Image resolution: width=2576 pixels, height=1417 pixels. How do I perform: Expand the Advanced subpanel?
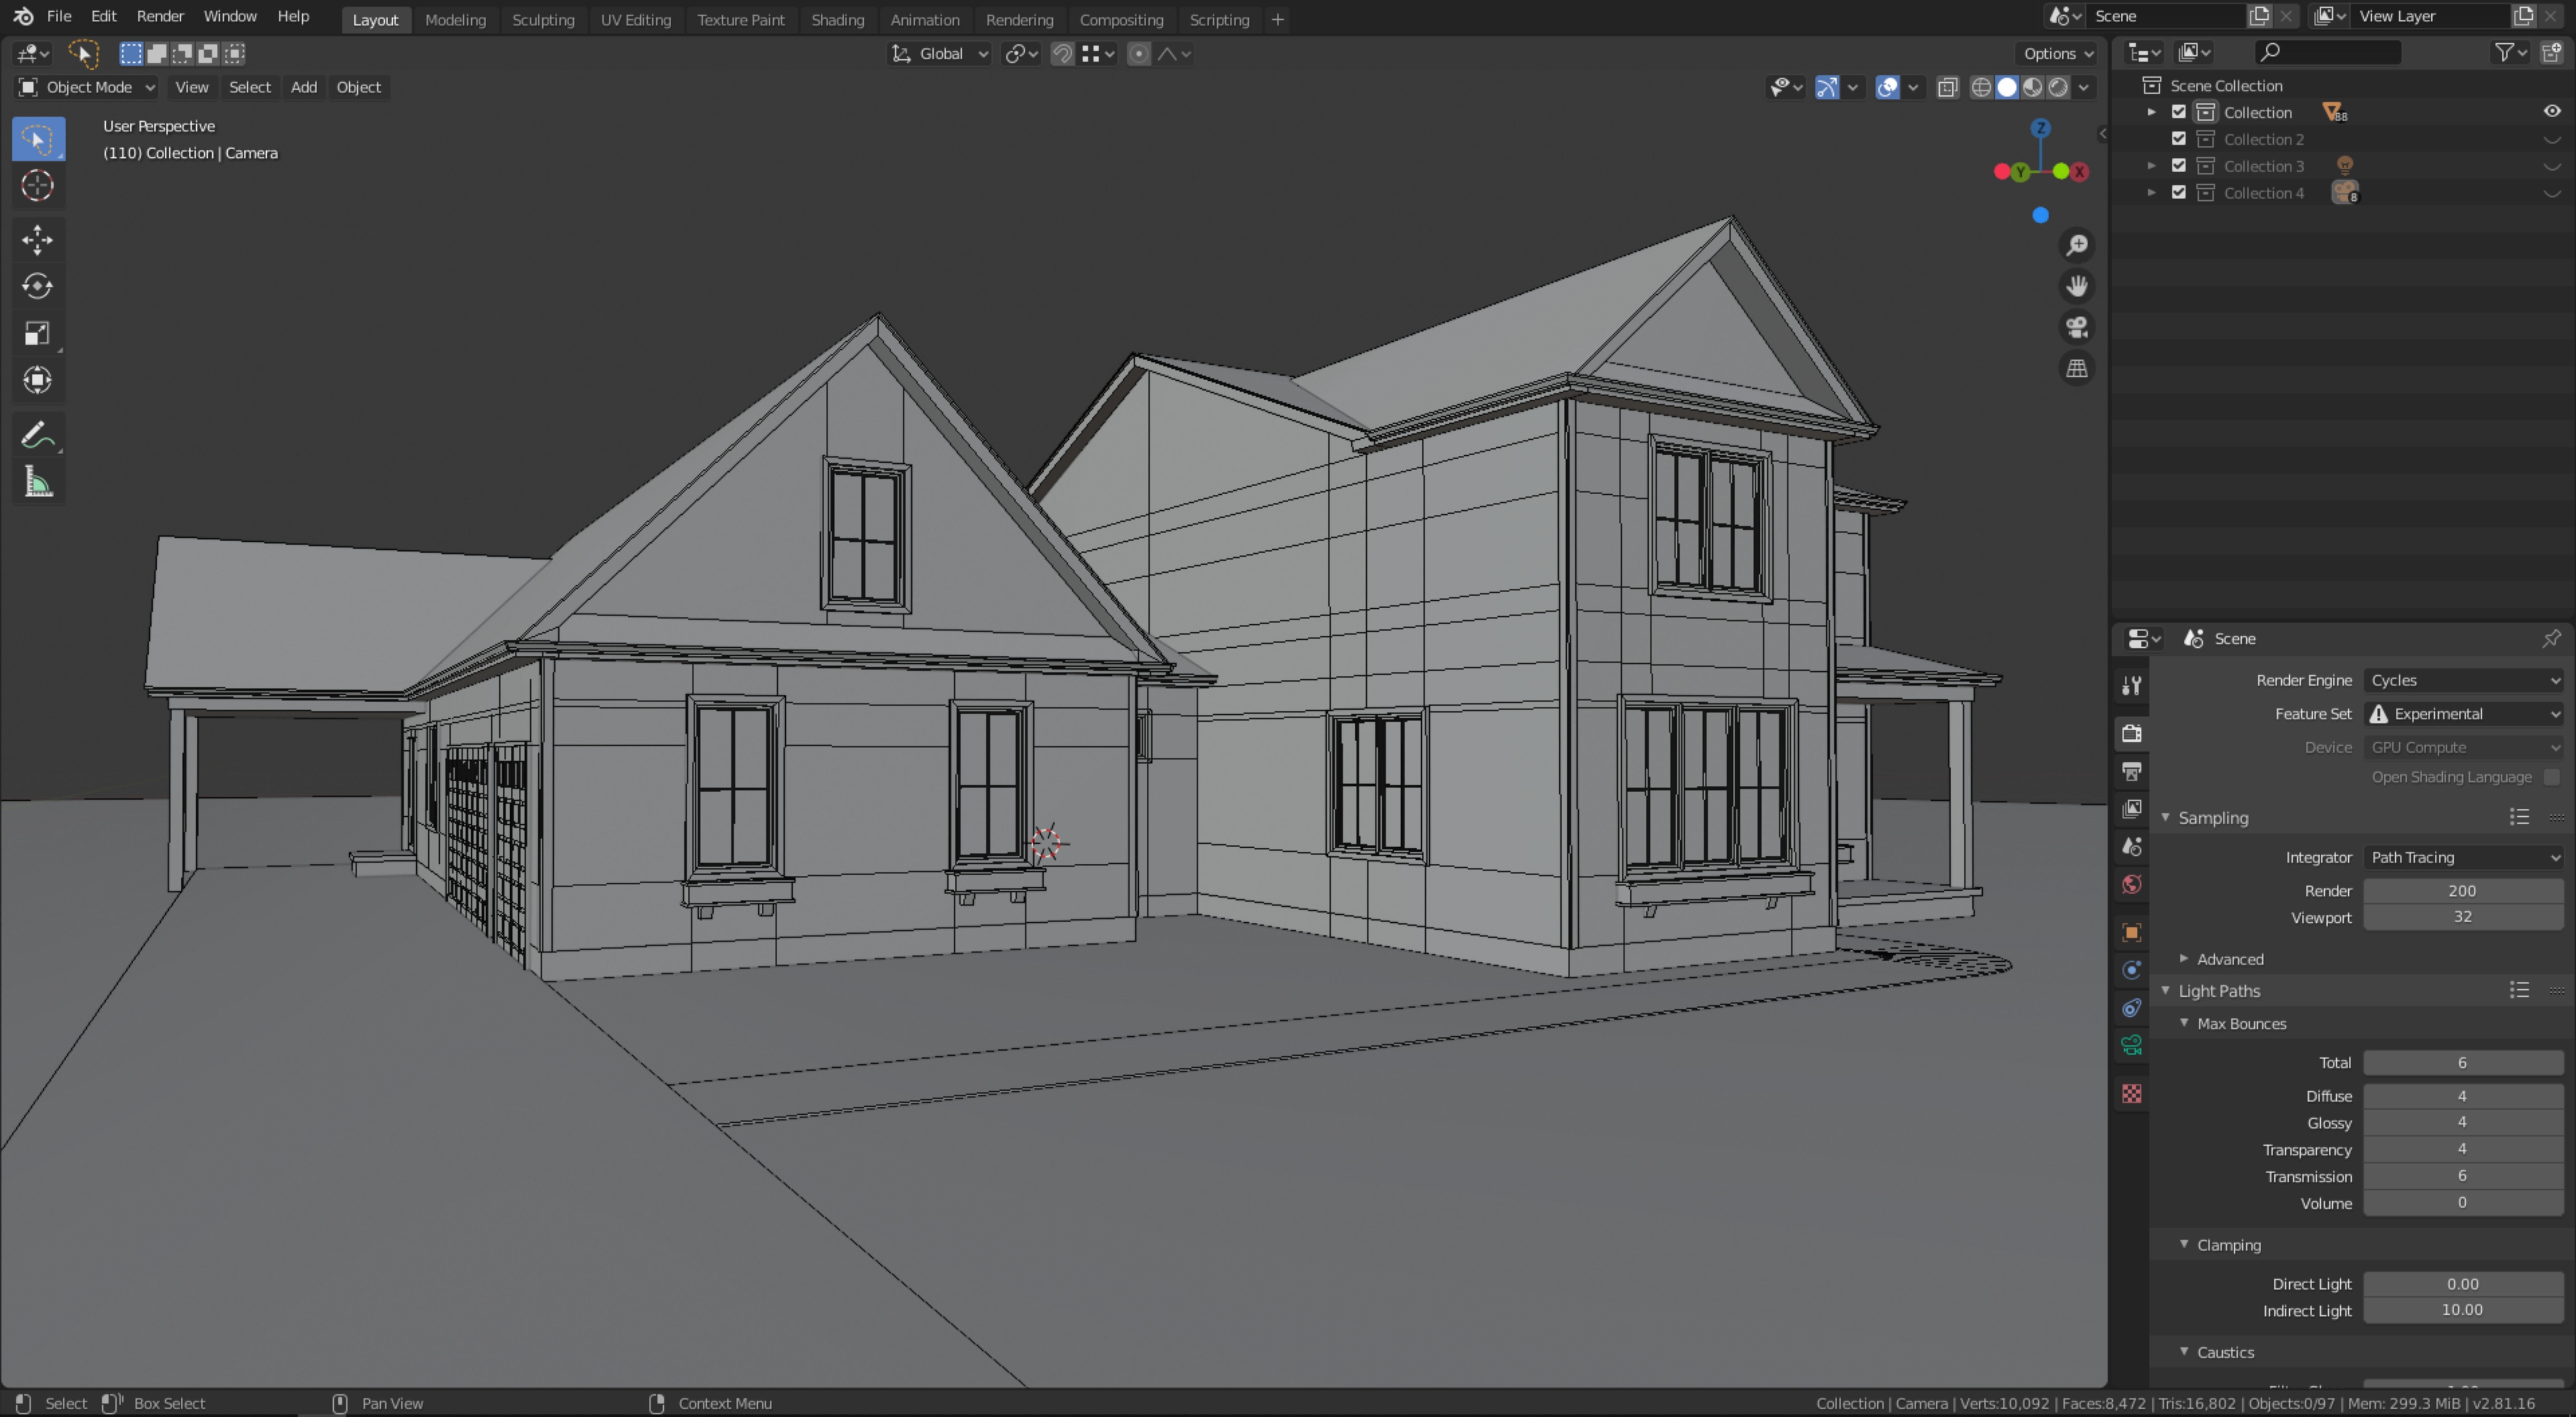click(x=2184, y=959)
